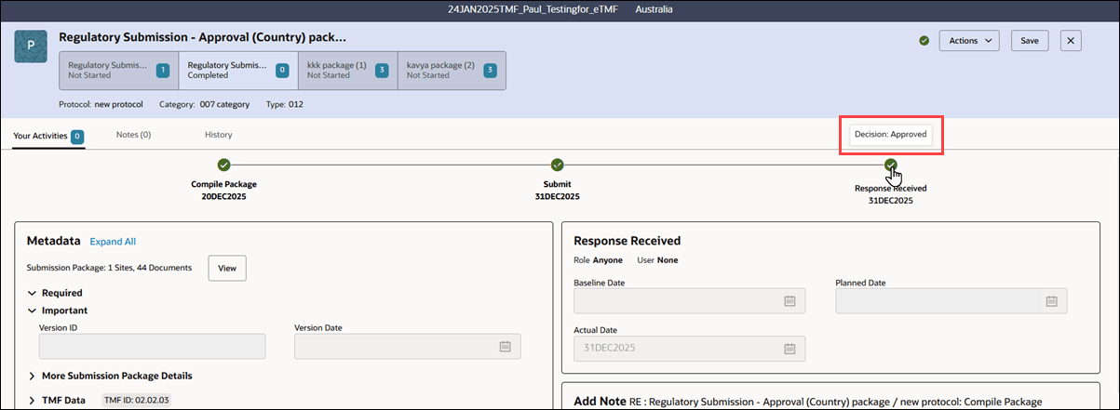
Task: Click the 0 badge on Your Activities
Action: coord(77,136)
